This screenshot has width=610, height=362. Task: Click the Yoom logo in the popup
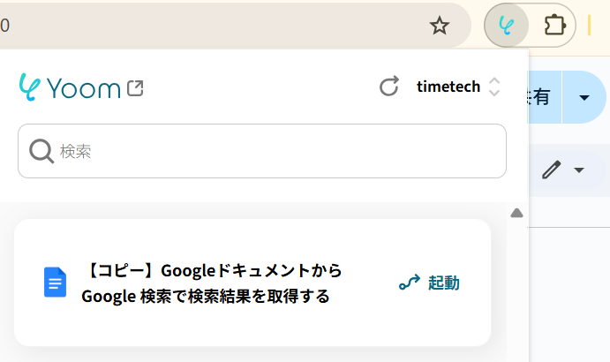70,87
